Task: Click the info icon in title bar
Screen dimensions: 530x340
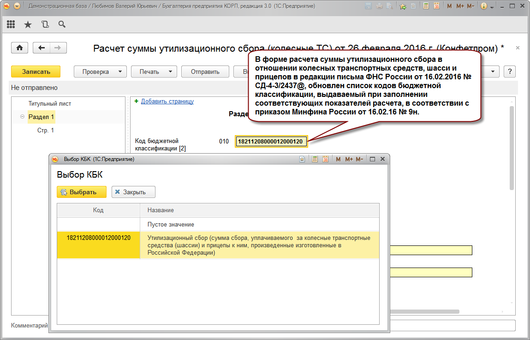Action: click(x=483, y=6)
